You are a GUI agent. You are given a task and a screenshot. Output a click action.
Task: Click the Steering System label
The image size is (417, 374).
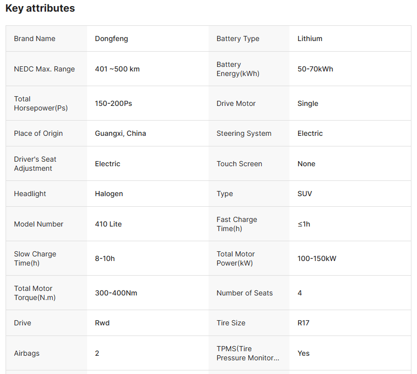pos(244,133)
